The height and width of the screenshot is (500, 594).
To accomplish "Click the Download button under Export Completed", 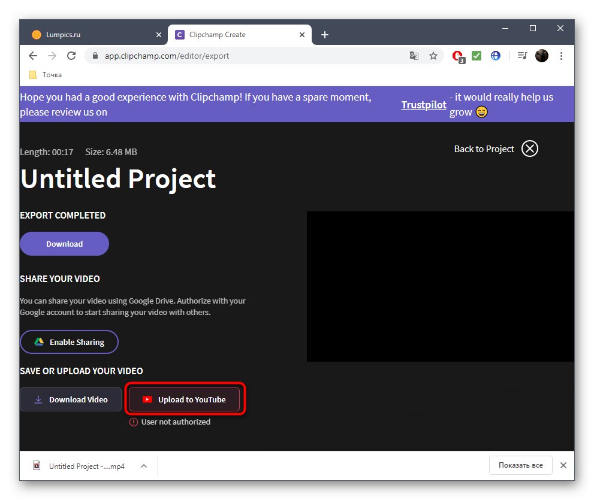I will 64,244.
